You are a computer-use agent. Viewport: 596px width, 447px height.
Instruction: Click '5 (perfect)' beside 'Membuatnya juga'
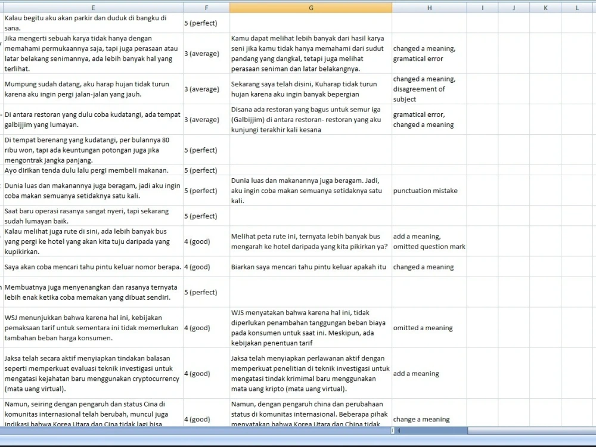click(206, 292)
